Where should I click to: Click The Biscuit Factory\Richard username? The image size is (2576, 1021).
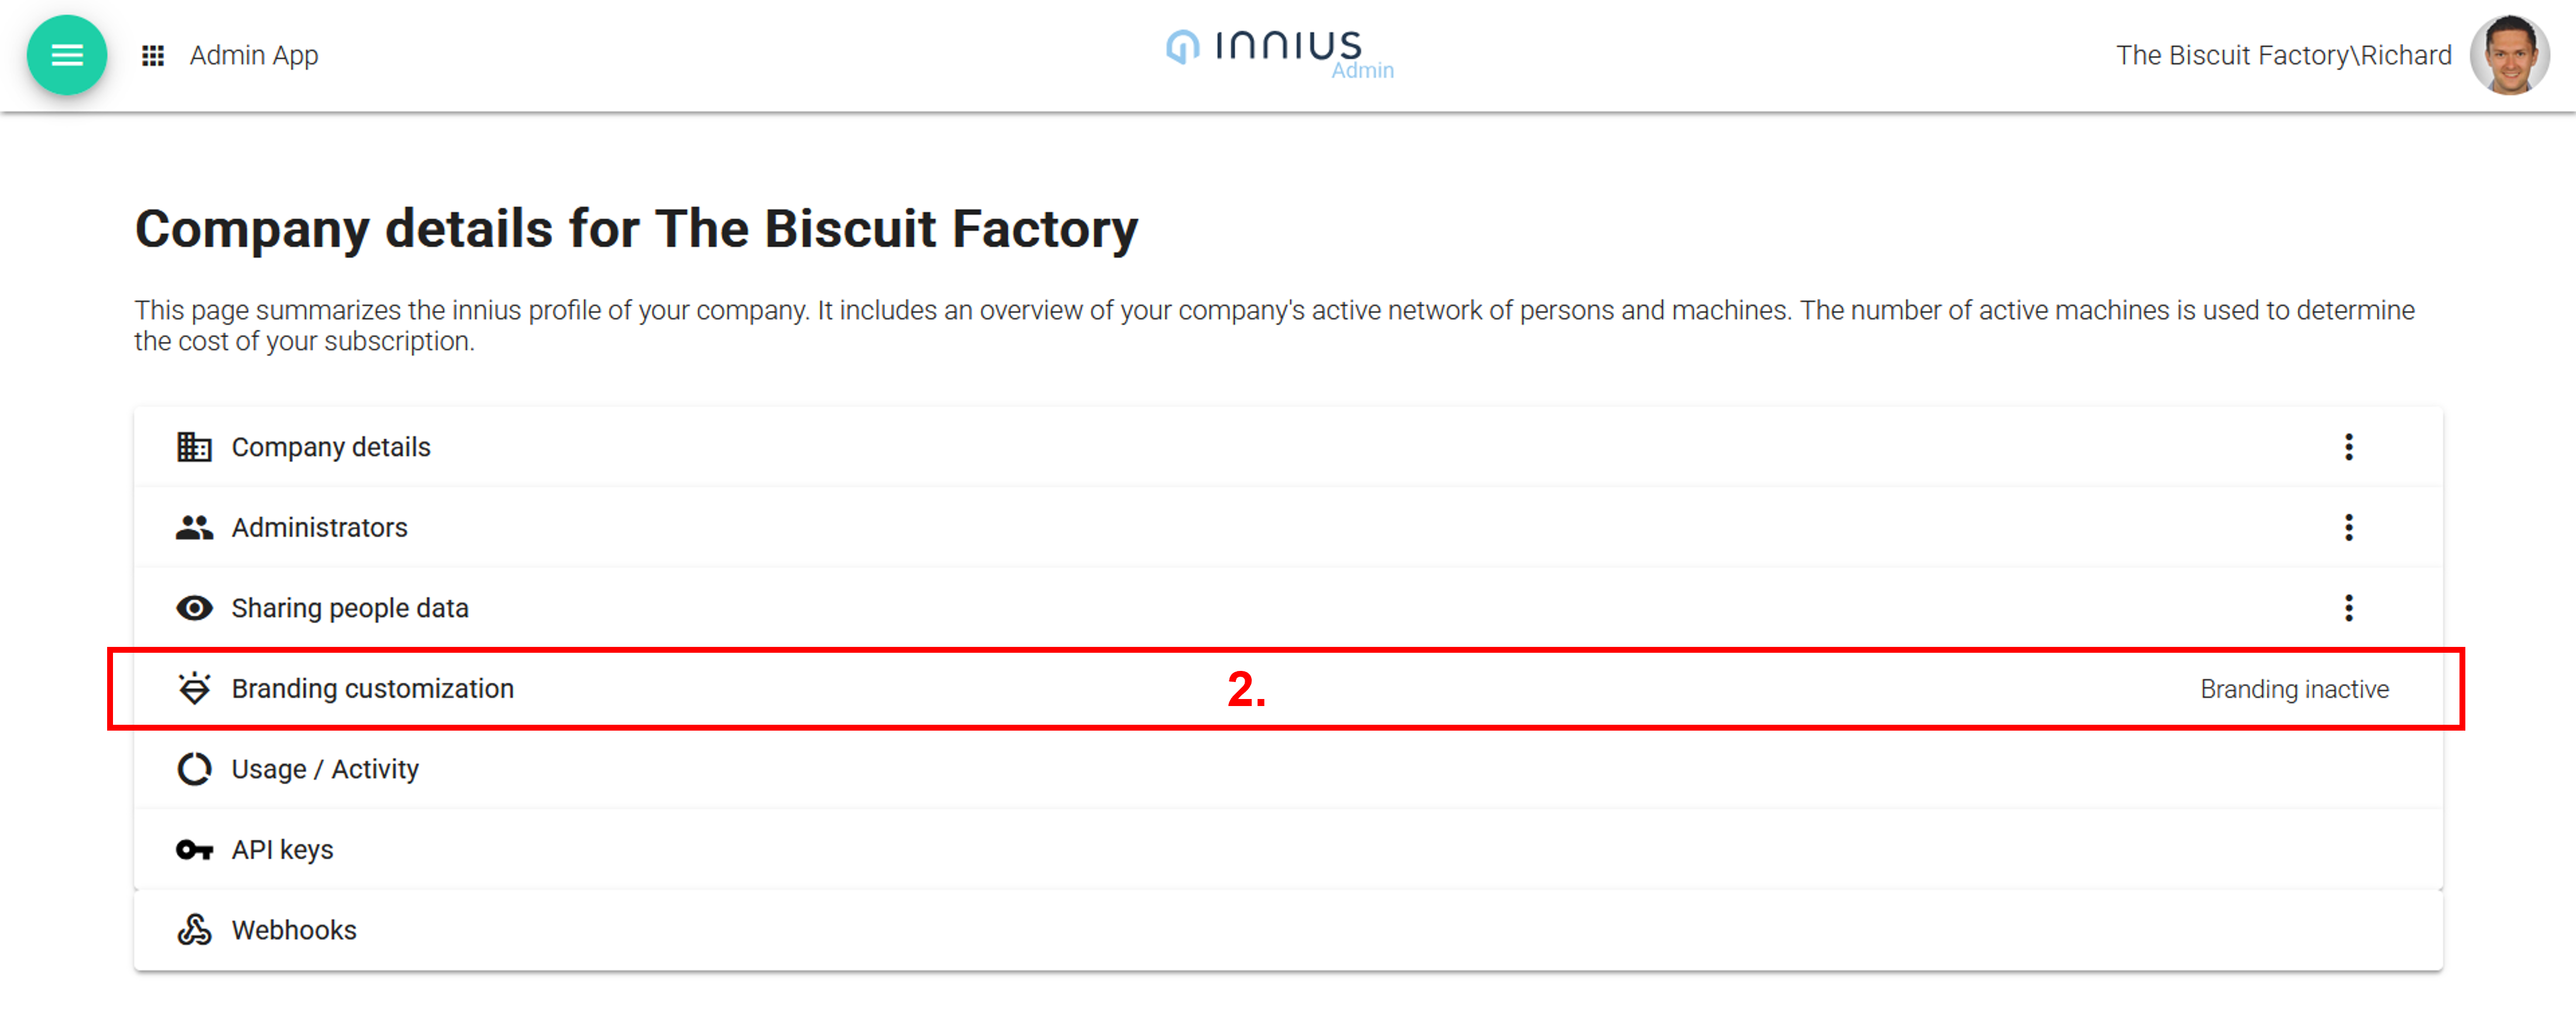[x=2283, y=55]
